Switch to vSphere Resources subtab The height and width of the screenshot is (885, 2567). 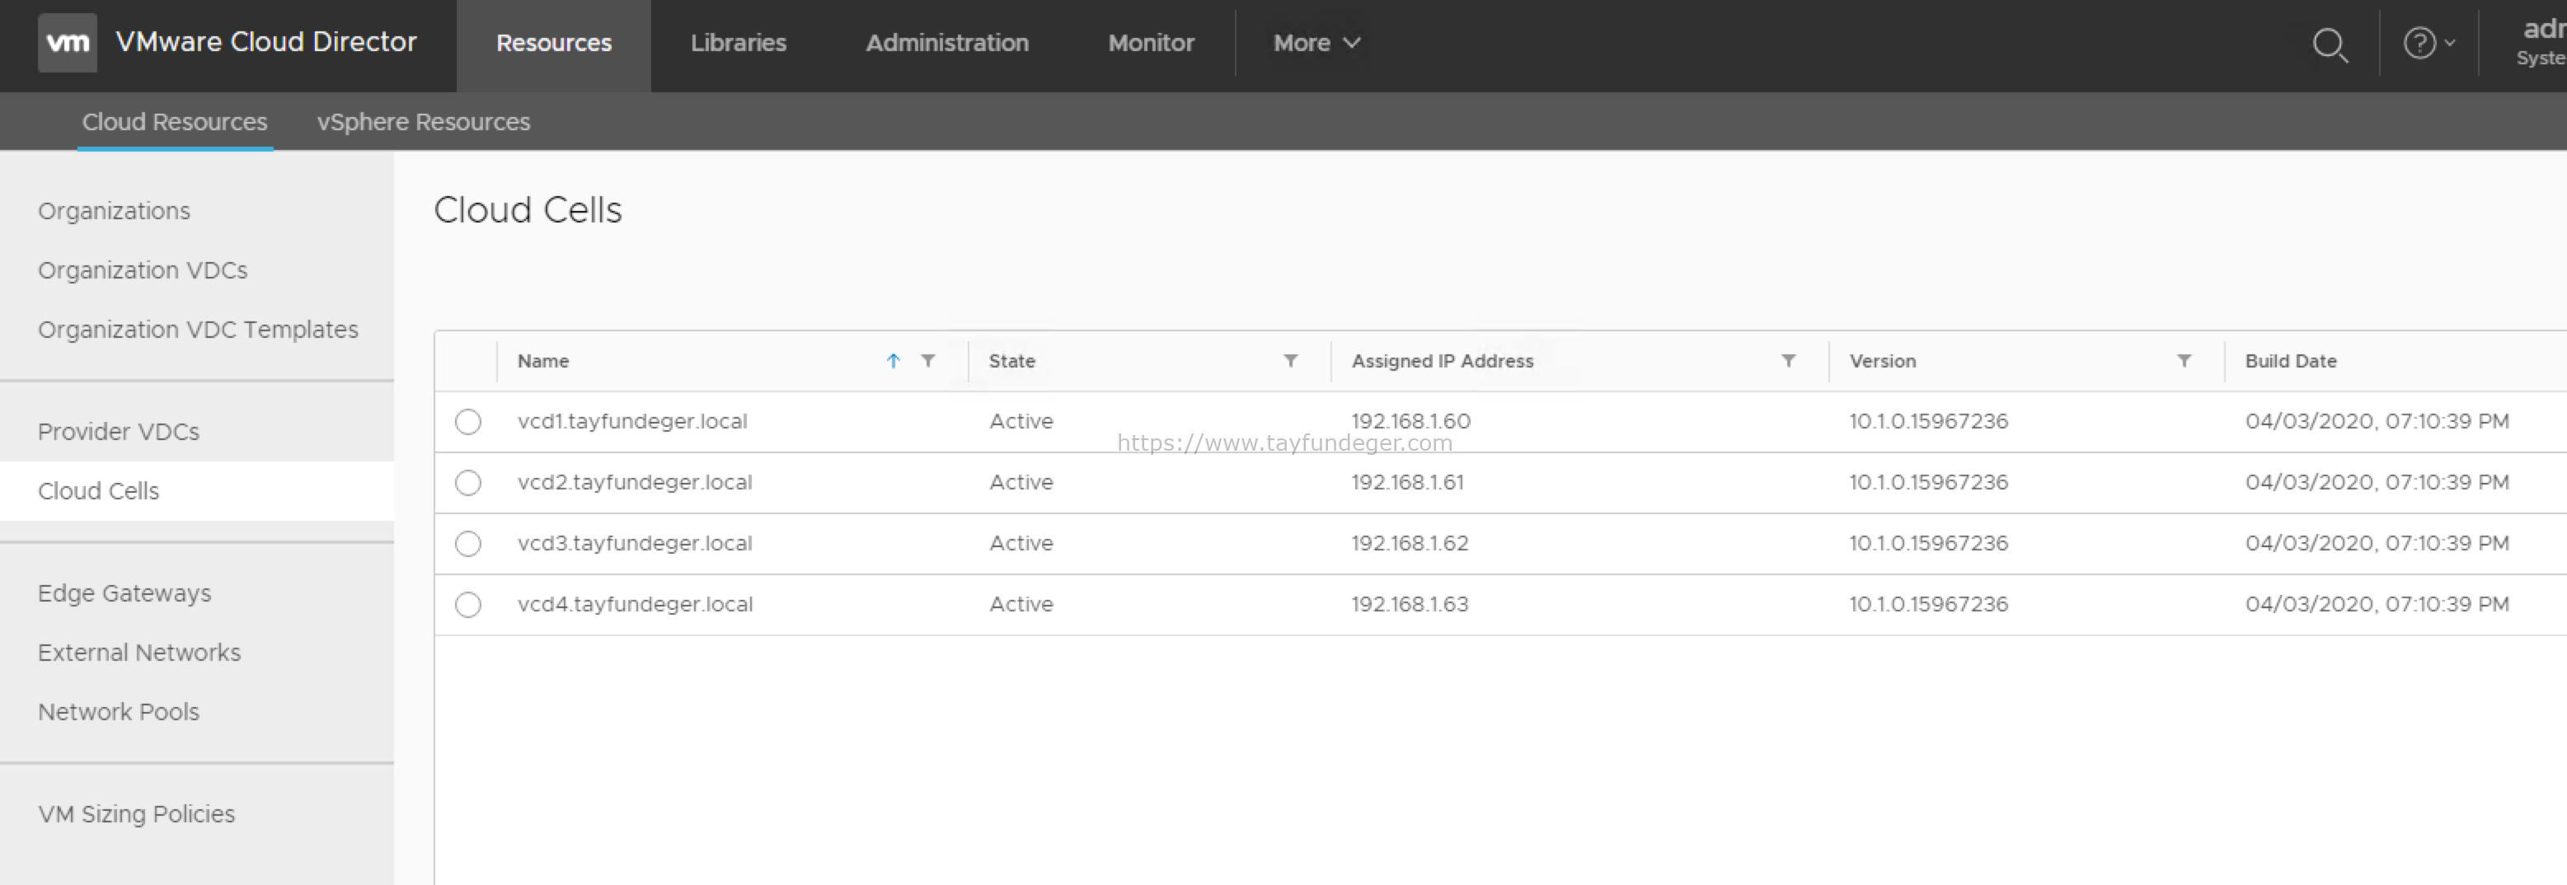424,122
